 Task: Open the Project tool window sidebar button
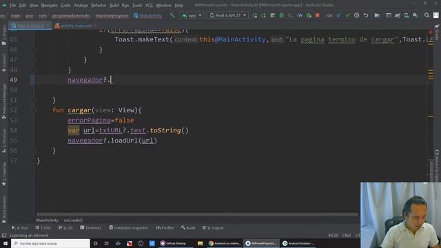click(4, 35)
